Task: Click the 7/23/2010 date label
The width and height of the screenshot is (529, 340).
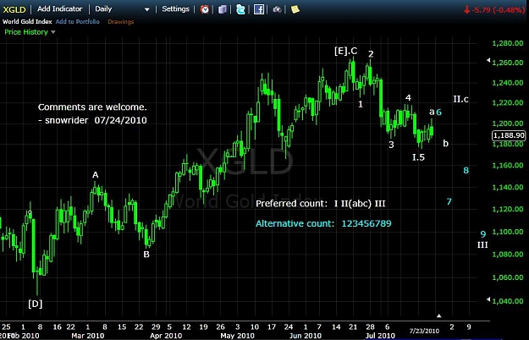Action: tap(424, 331)
